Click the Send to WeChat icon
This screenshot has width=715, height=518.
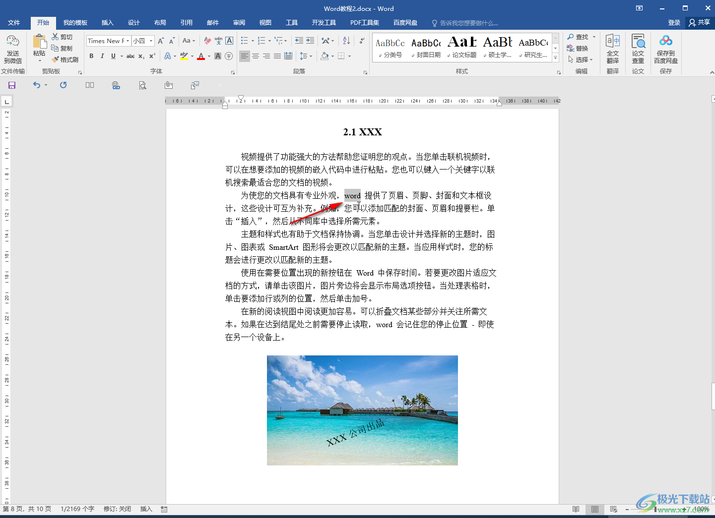(13, 49)
